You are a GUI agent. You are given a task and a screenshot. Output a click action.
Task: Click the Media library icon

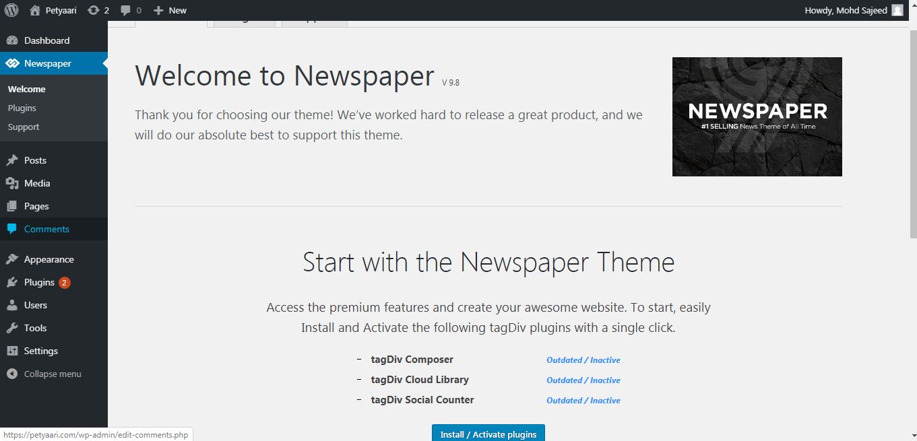[x=12, y=183]
